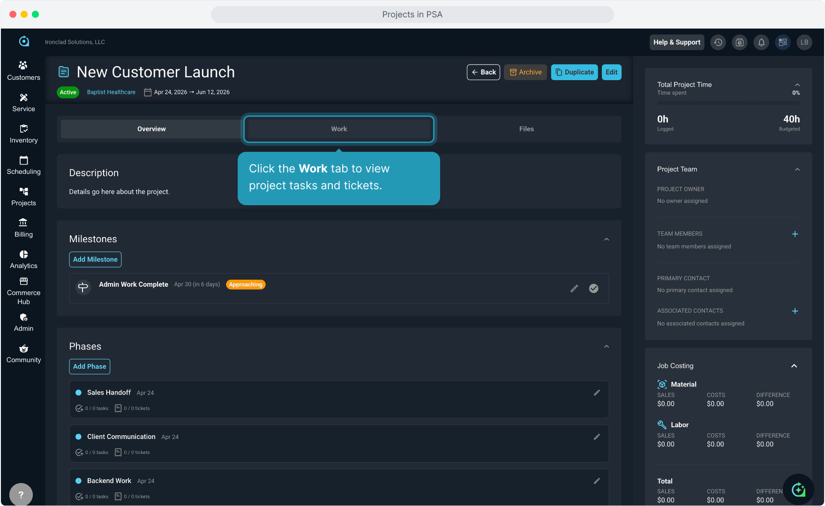Click the Total Project Time progress bar

(x=728, y=103)
